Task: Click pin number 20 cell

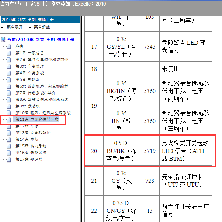Action: tap(94, 151)
